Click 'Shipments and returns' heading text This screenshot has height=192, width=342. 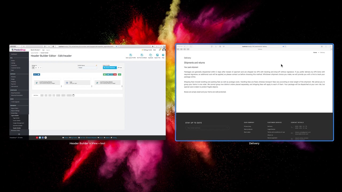[x=194, y=63]
